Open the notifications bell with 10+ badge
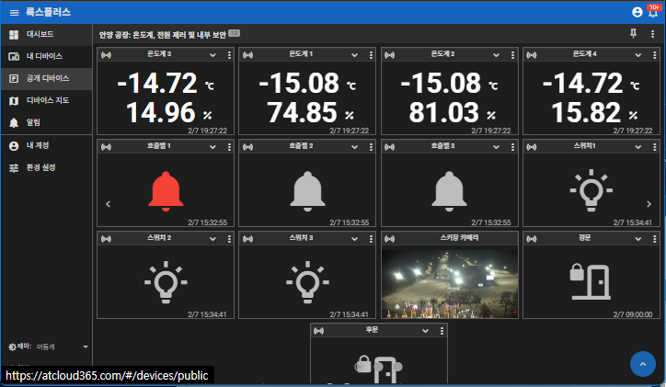Viewport: 666px width, 387px height. (x=653, y=13)
